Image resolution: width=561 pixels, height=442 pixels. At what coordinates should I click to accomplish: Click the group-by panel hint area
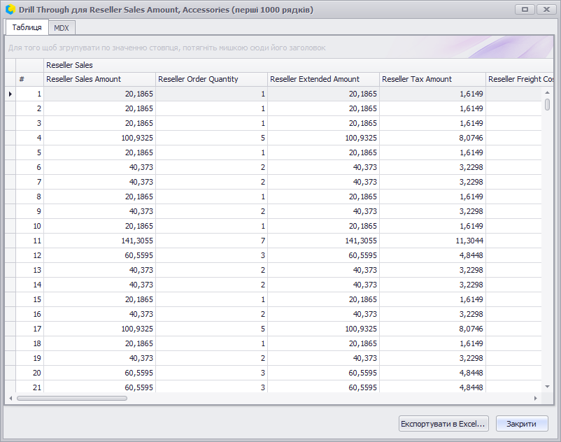tap(279, 48)
